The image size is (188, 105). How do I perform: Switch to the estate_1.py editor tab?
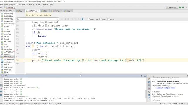56,11
